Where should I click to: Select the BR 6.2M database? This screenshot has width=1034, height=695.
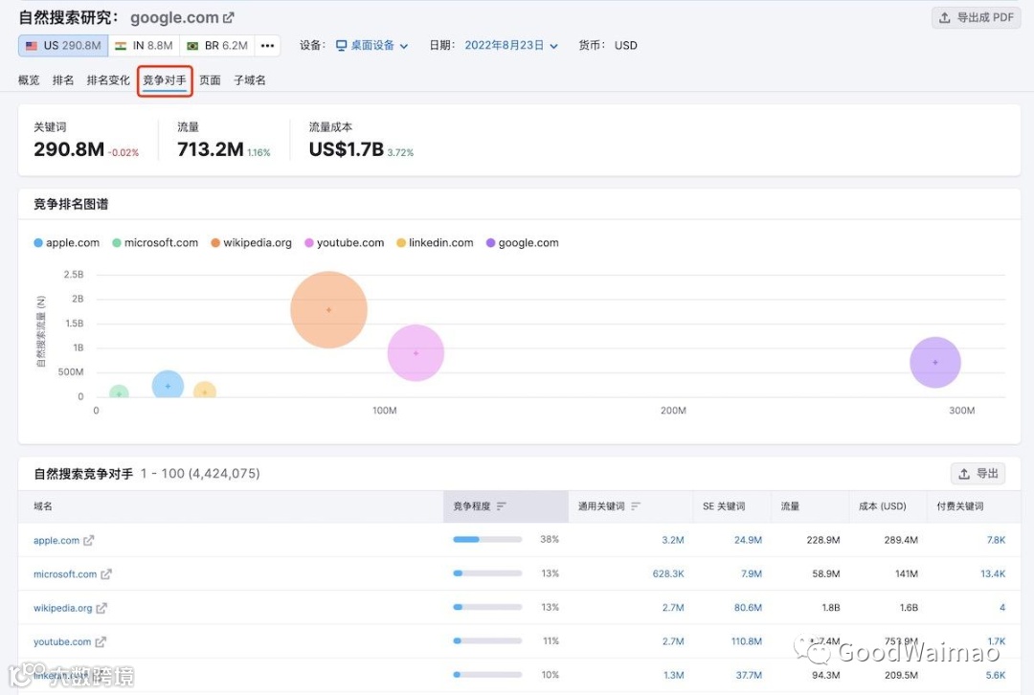click(x=217, y=46)
